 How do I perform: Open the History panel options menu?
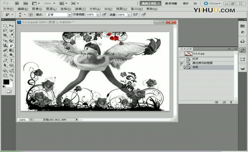pos(236,49)
